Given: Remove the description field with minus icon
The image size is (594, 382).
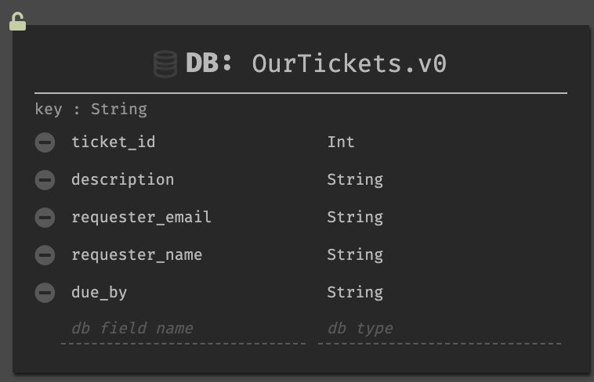Looking at the screenshot, I should point(45,180).
